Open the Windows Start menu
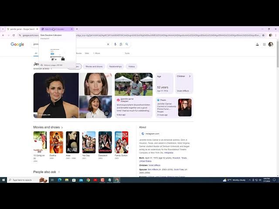This screenshot has width=279, height=209. point(3,180)
